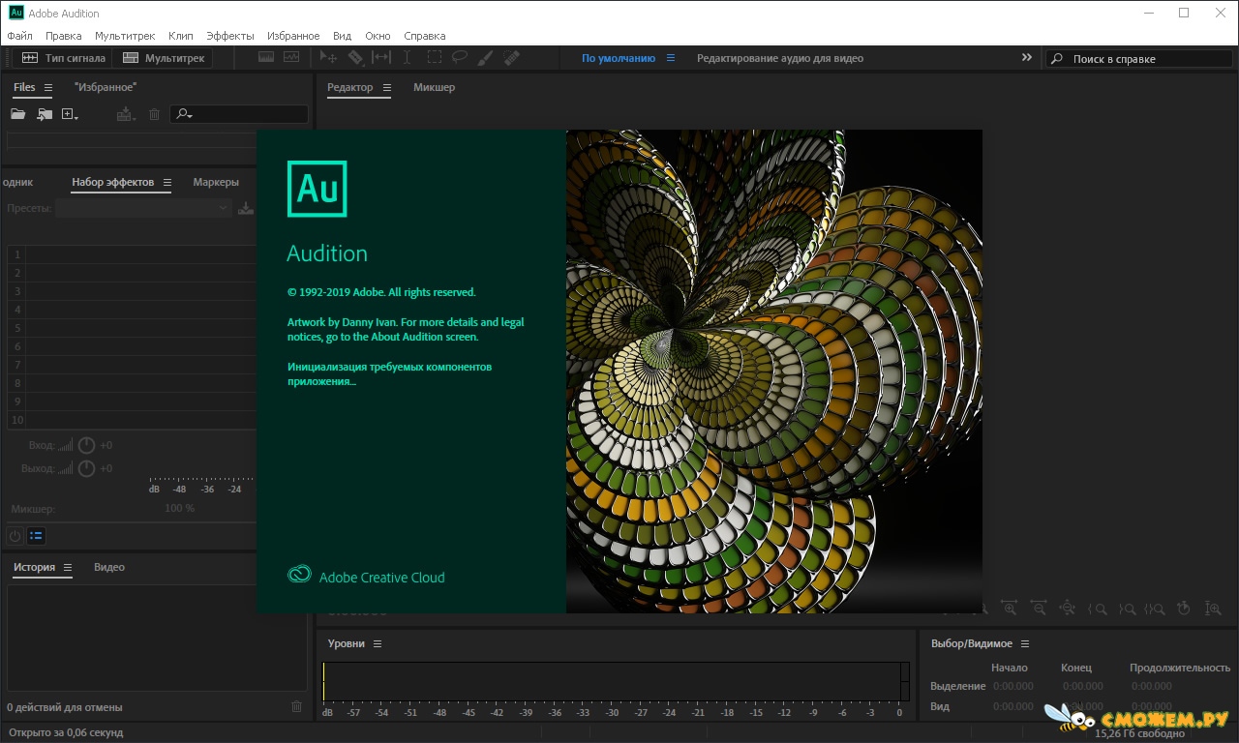1239x743 pixels.
Task: Click the save preset icon beside Пресеты
Action: (246, 208)
